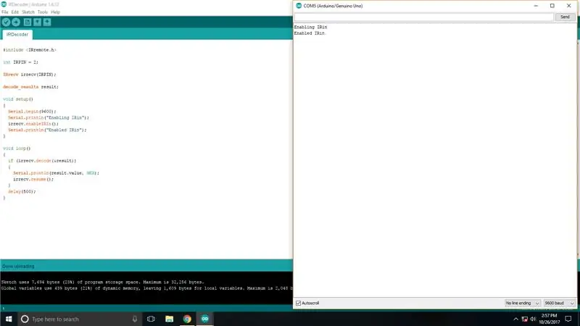Open the Tools menu
The height and width of the screenshot is (326, 580).
point(43,12)
